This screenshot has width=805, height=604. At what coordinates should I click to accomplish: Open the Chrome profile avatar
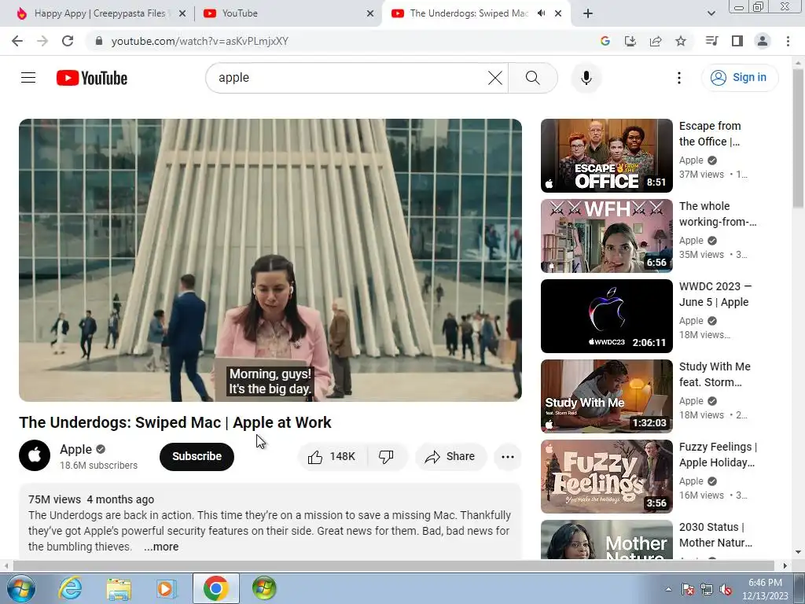763,41
